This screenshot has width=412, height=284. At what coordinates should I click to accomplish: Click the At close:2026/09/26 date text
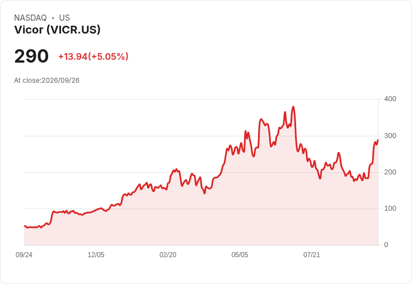[47, 81]
